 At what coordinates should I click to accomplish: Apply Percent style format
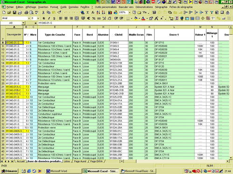coord(94,18)
